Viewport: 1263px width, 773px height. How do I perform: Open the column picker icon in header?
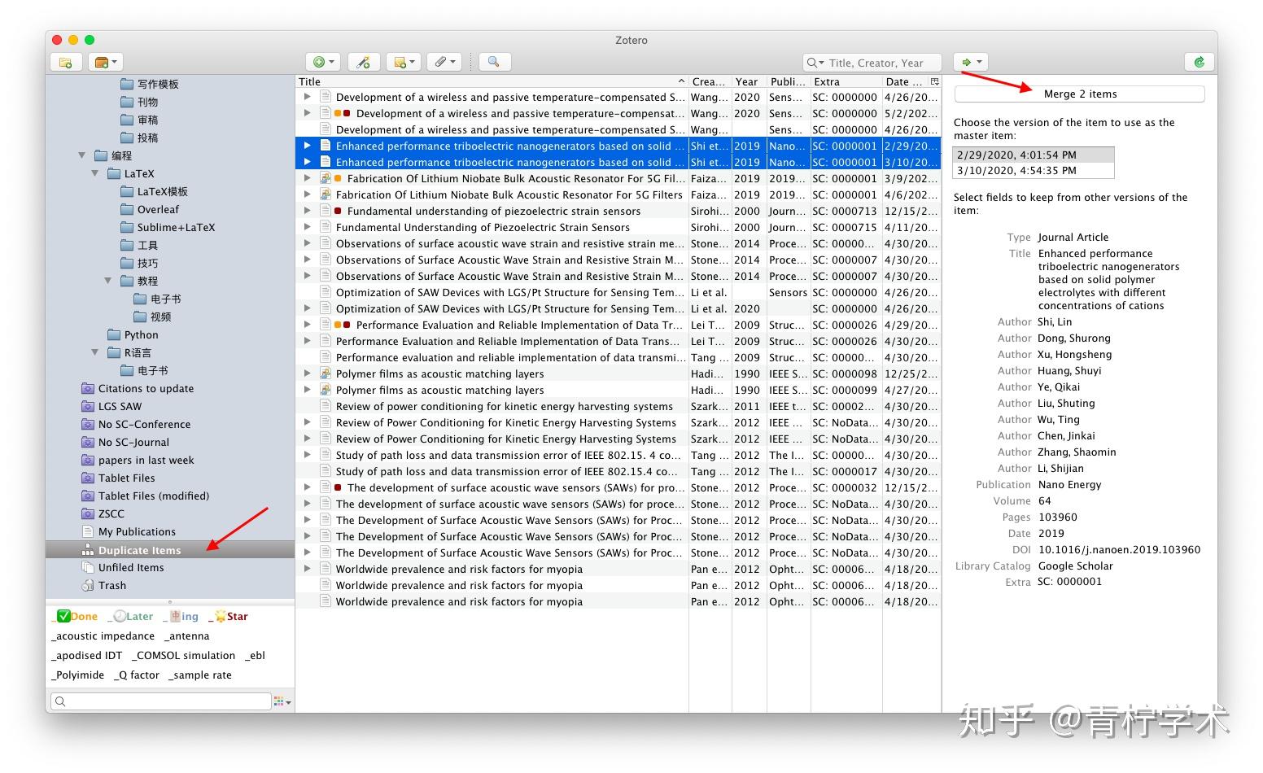point(934,81)
